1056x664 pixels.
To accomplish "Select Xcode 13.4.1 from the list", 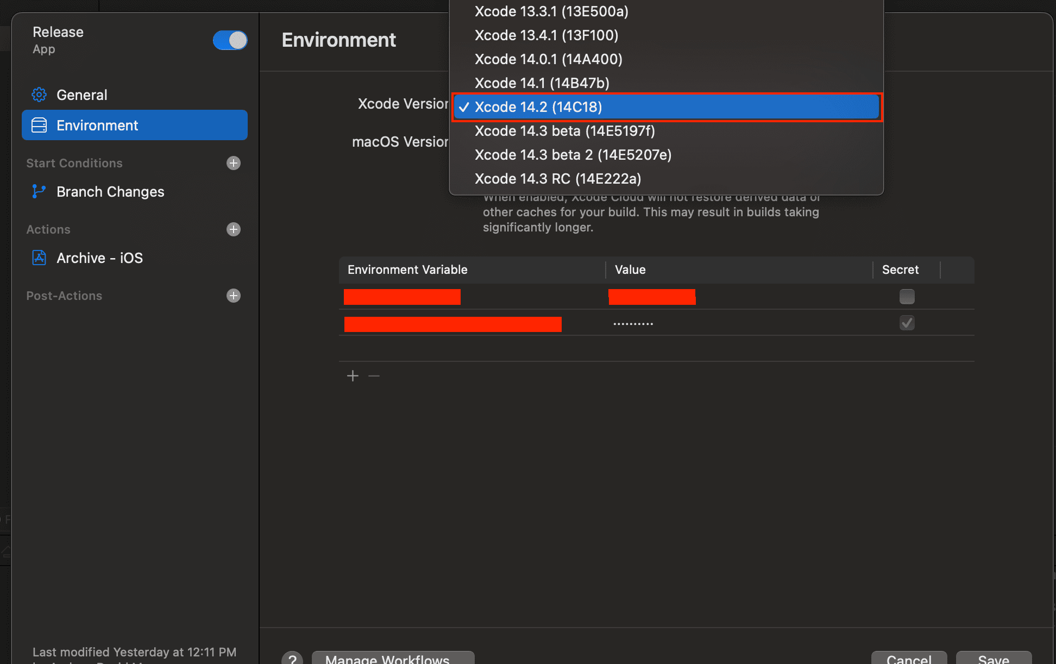I will [546, 35].
